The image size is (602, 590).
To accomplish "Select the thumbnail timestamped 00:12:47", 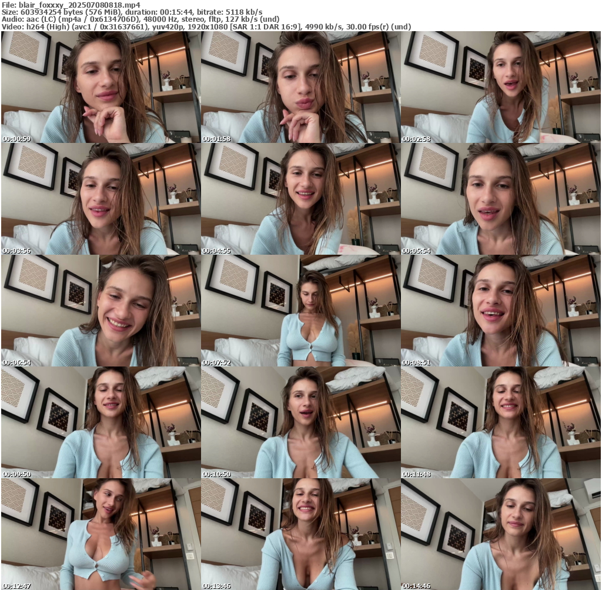I will [101, 534].
